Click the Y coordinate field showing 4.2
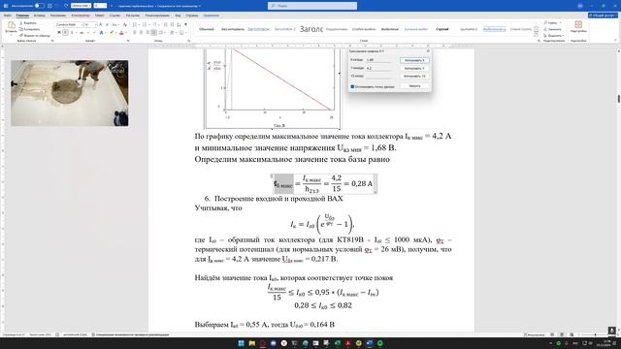Image resolution: width=621 pixels, height=349 pixels. pyautogui.click(x=378, y=68)
